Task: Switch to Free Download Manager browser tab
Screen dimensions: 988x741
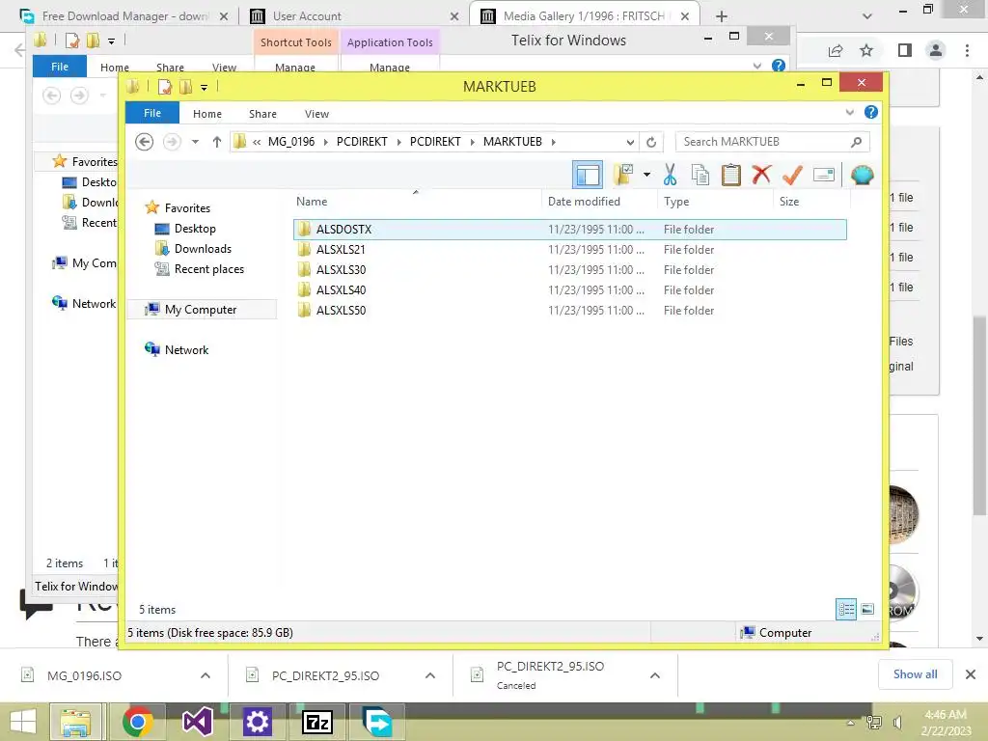Action: point(124,15)
